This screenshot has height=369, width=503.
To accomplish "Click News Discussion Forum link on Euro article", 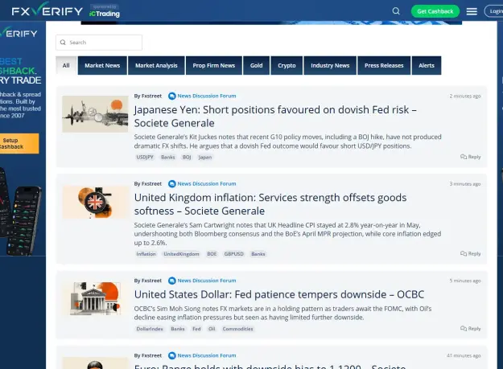I will [x=207, y=355].
